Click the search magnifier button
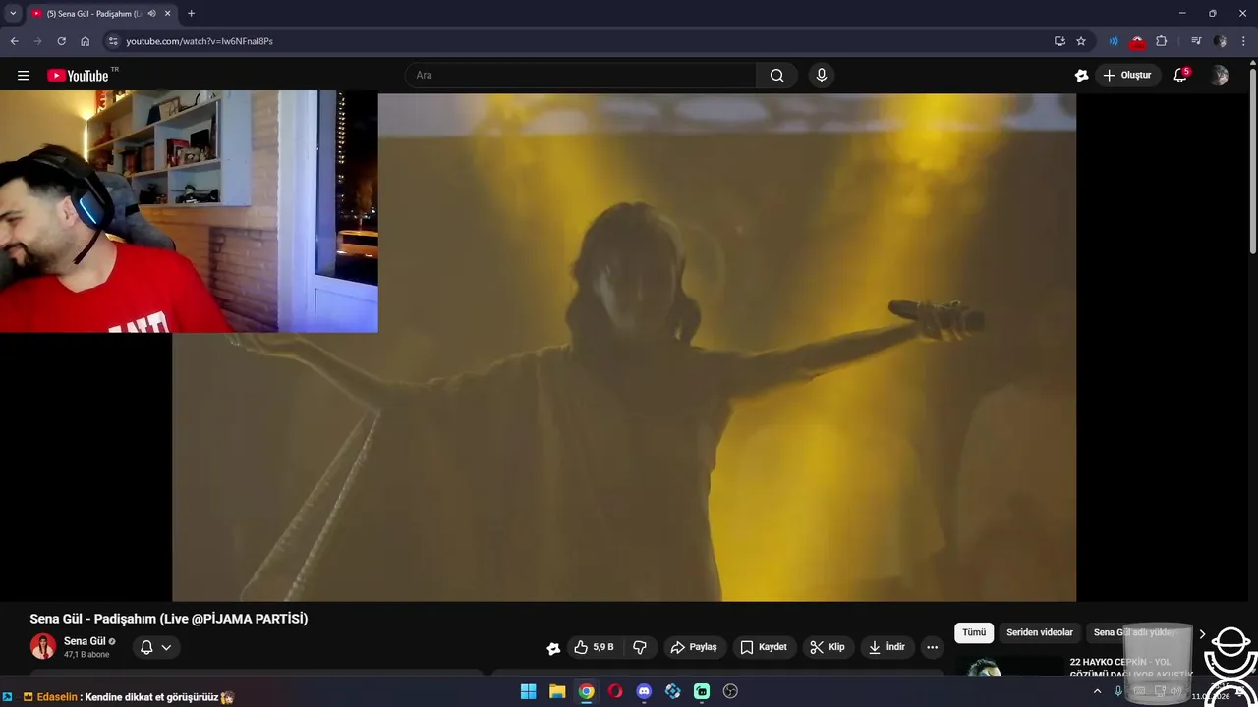This screenshot has height=707, width=1258. tap(777, 76)
